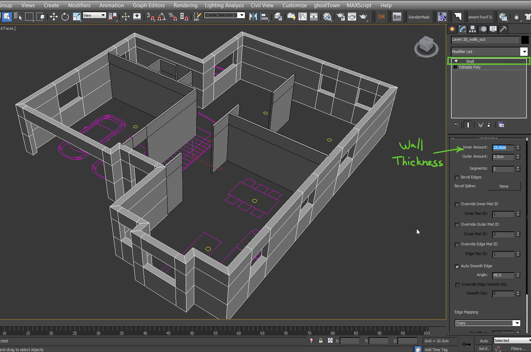The image size is (531, 352).
Task: Open the Rendering menu
Action: 185,5
